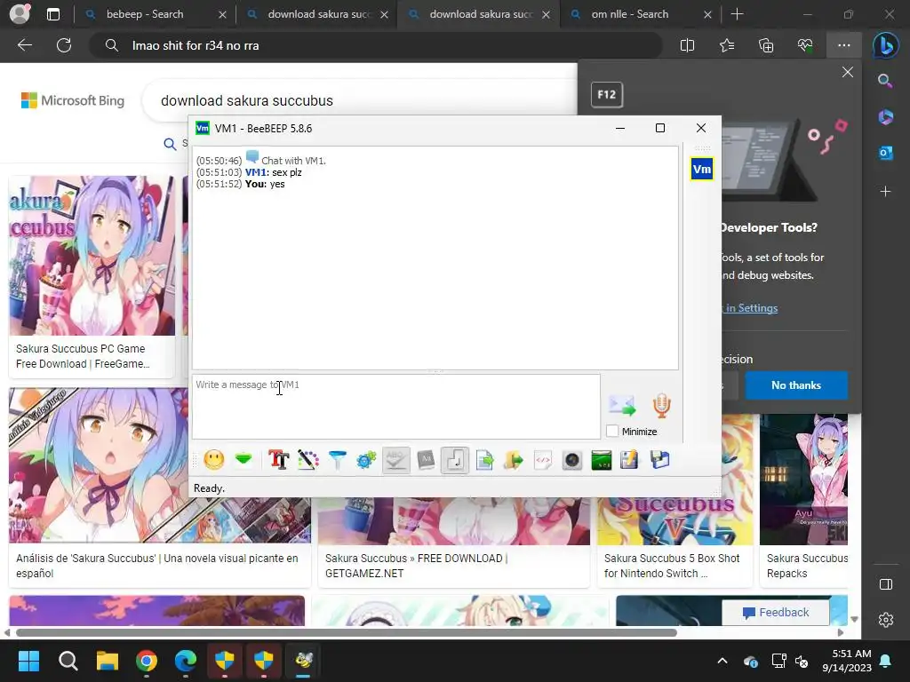Click the send folder icon

(x=514, y=460)
